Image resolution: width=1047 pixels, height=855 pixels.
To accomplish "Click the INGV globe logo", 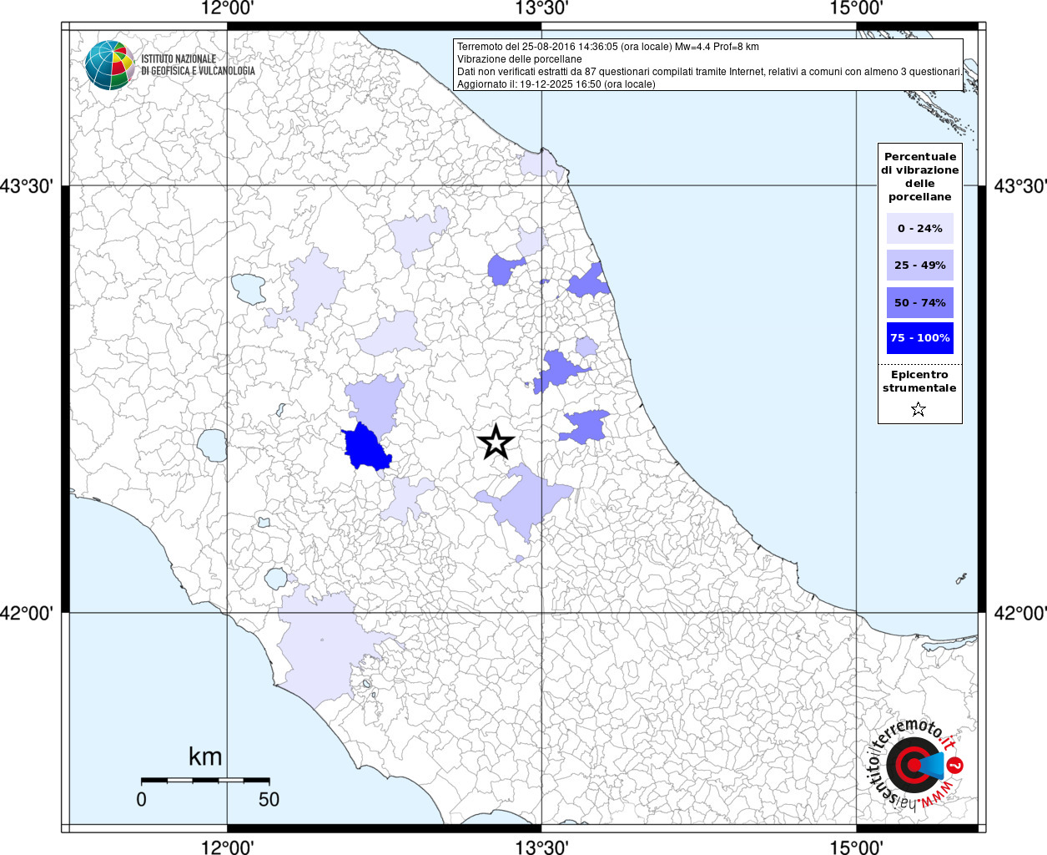I will tap(109, 65).
